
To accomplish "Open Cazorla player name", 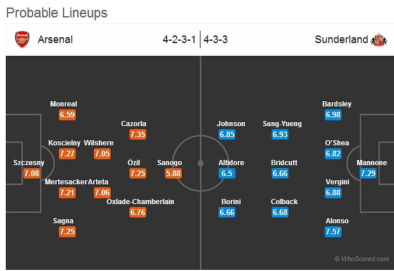I will (133, 124).
